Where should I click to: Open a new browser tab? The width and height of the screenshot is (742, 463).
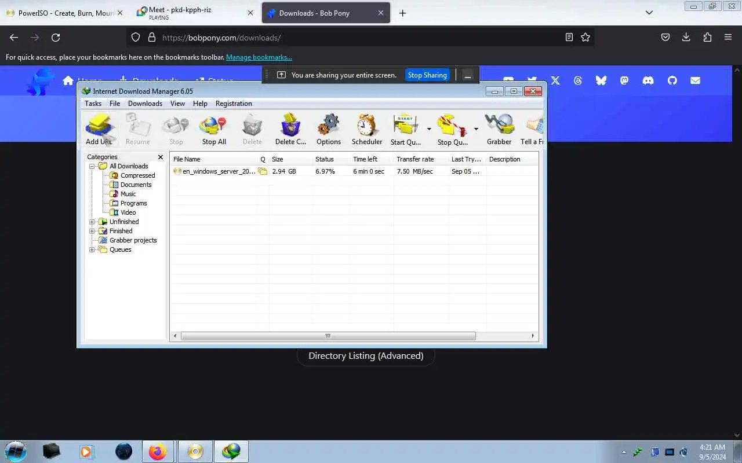(x=402, y=13)
